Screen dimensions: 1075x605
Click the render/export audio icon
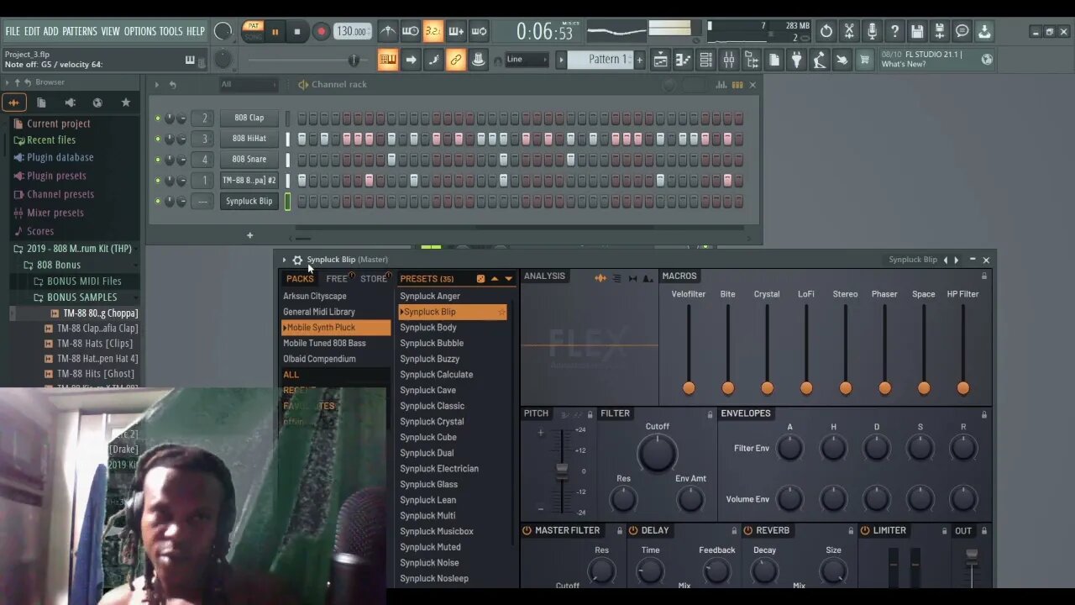pyautogui.click(x=940, y=32)
